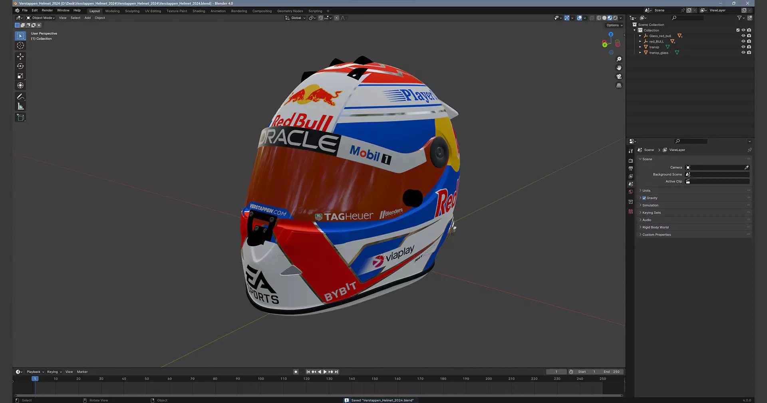Switch to the Shading workspace tab
The image size is (767, 403).
tap(199, 11)
